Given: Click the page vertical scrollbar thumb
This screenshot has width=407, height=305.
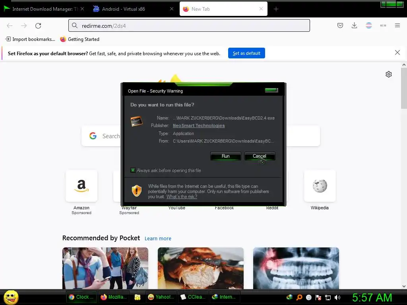Looking at the screenshot, I should pyautogui.click(x=404, y=88).
